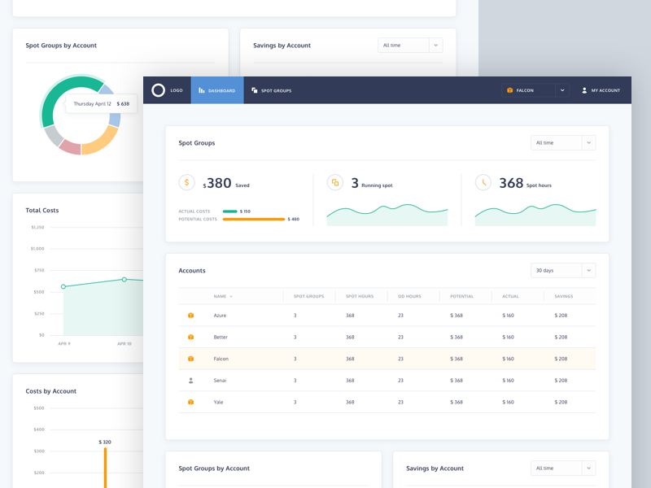Open the Falcon account selector dropdown
Image resolution: width=651 pixels, height=488 pixels.
[x=535, y=90]
